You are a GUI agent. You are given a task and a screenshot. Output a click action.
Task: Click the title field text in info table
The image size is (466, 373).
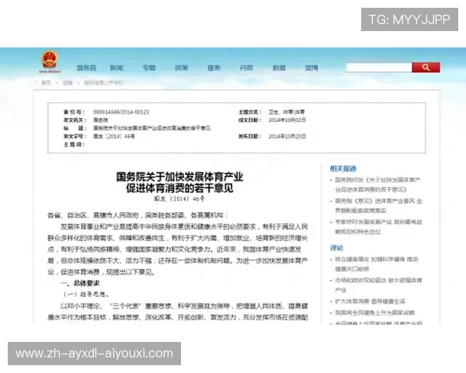pyautogui.click(x=152, y=128)
